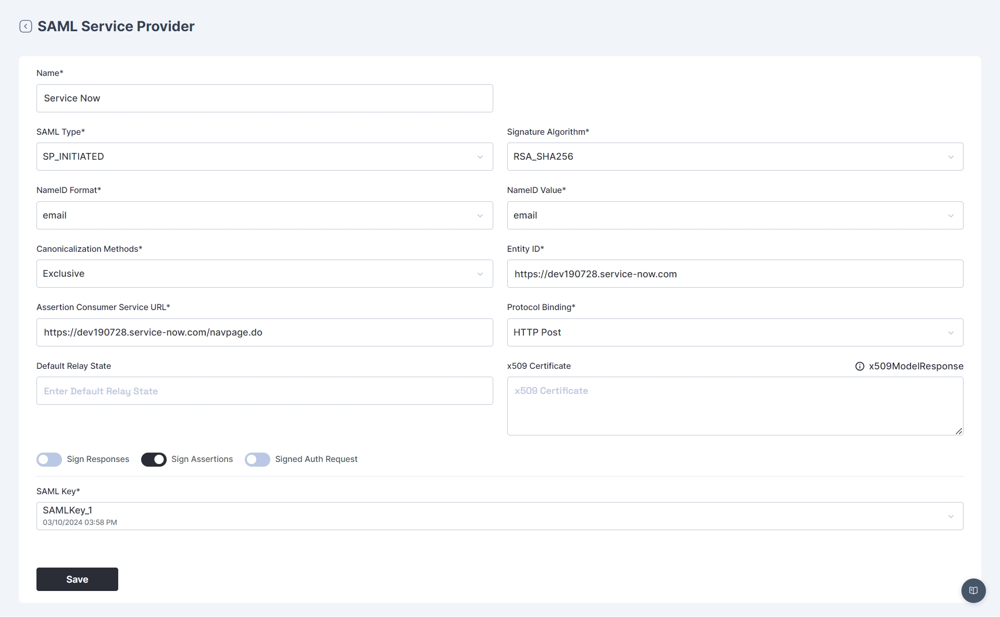Click the back arrow icon beside the title

point(26,27)
